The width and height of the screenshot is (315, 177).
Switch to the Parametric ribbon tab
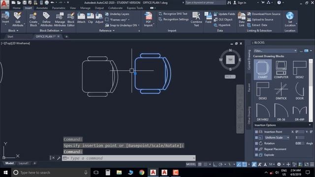59,8
